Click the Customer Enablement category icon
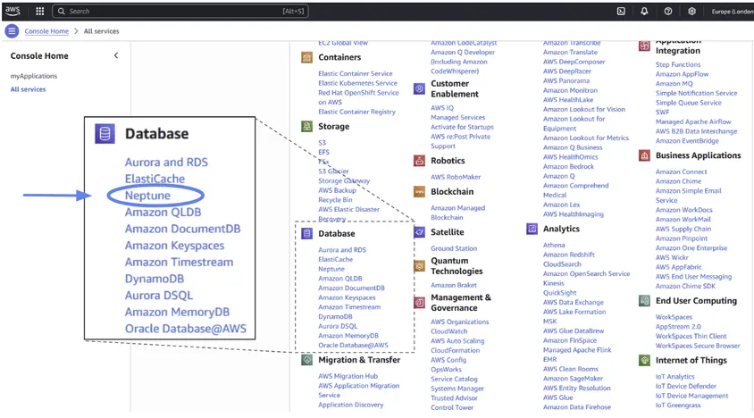The image size is (754, 418). pos(419,88)
